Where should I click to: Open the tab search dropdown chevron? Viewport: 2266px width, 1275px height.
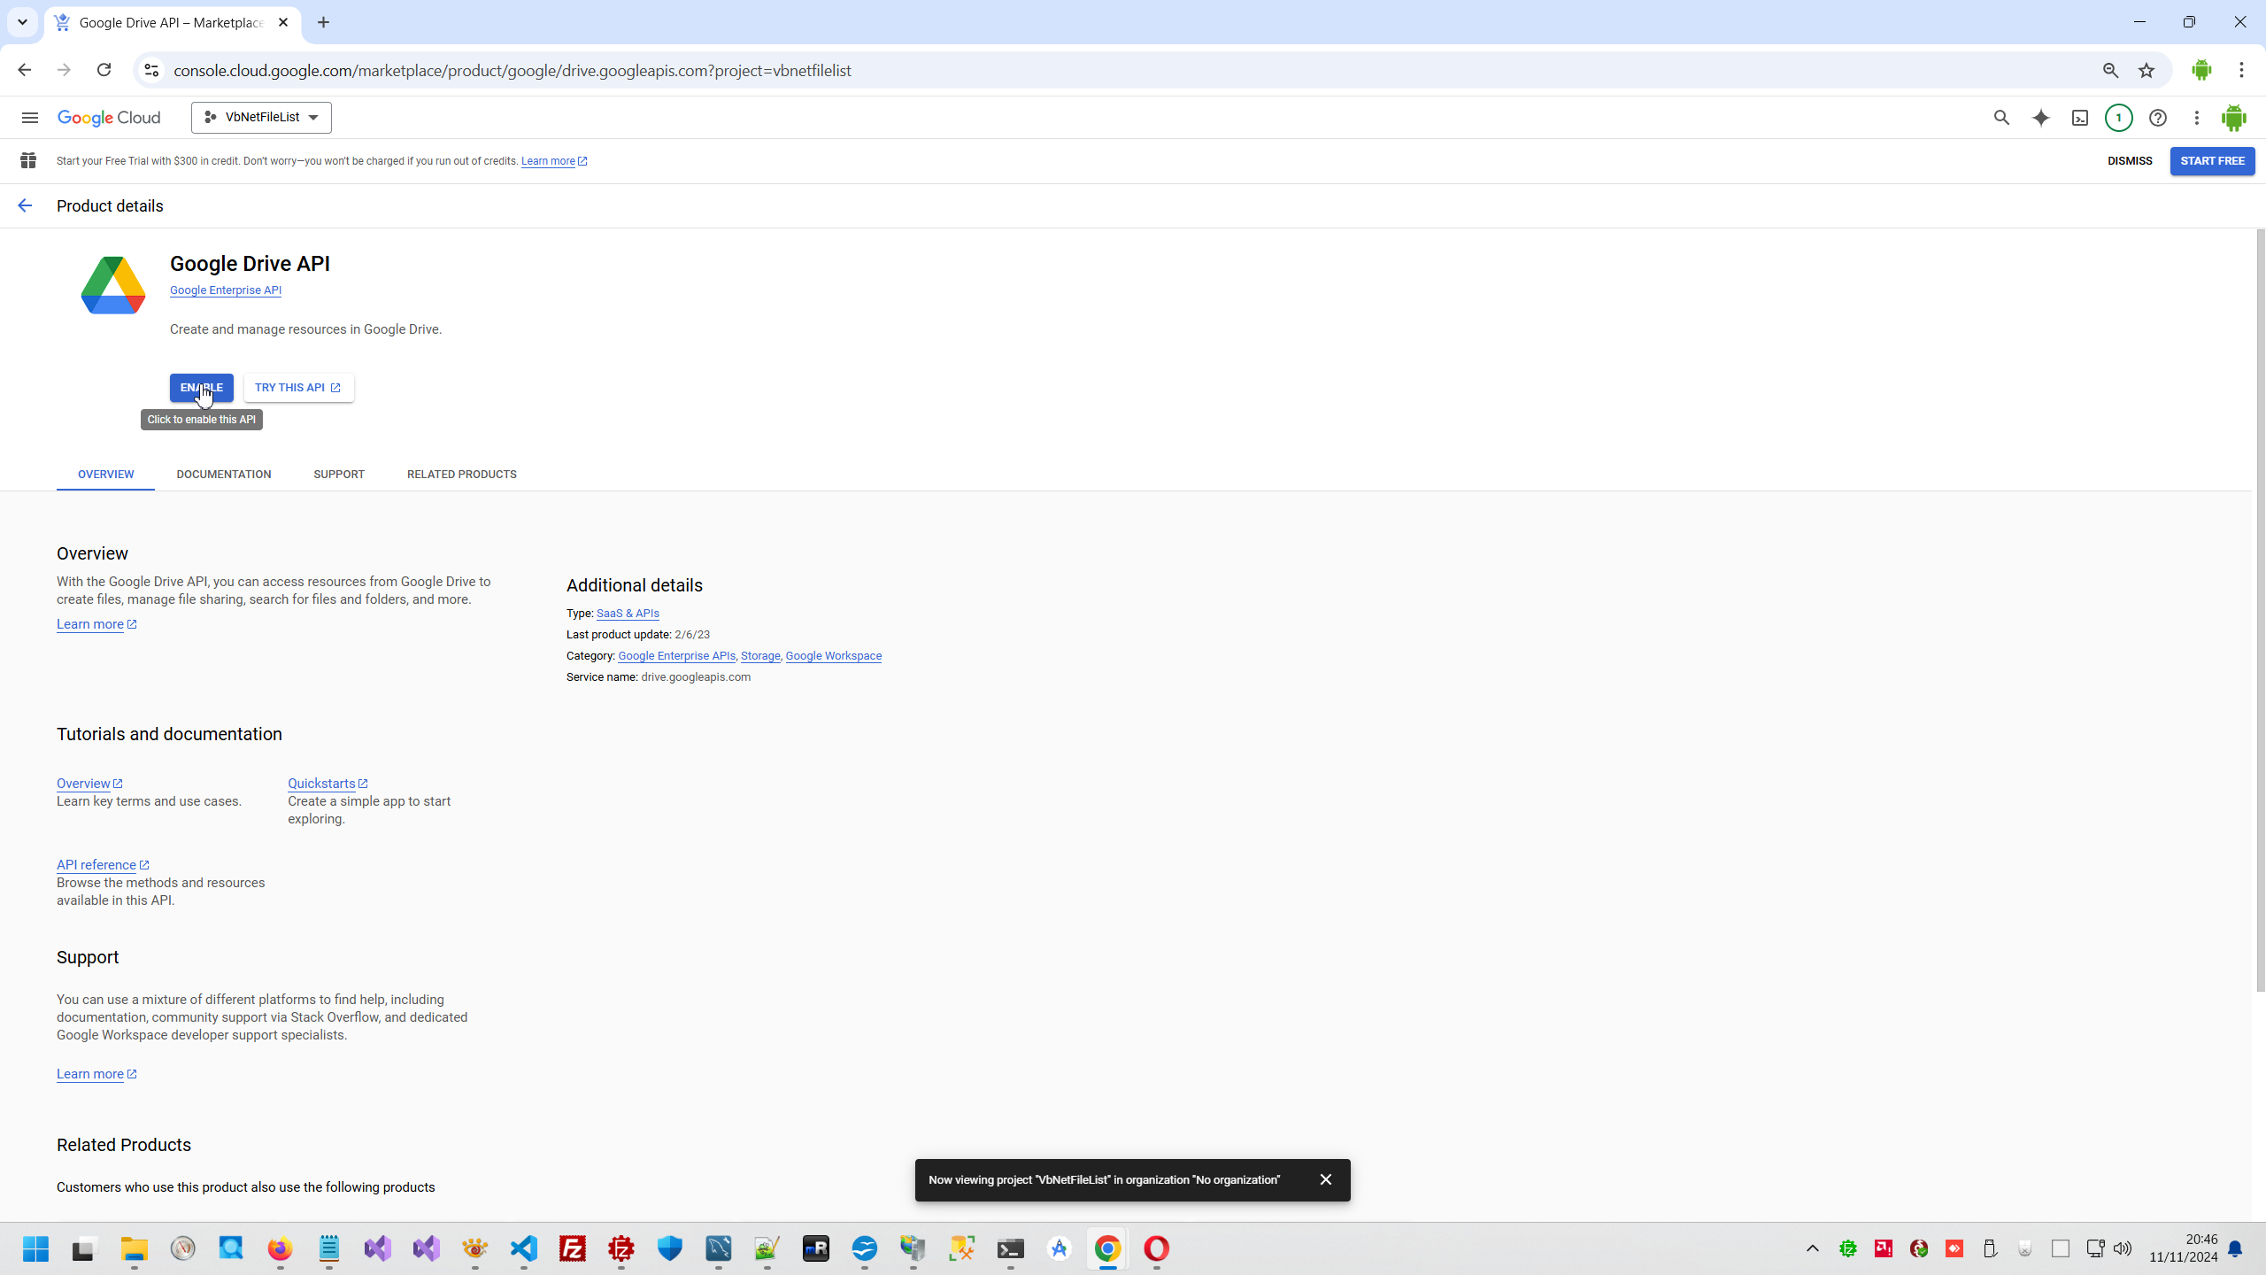pos(22,22)
